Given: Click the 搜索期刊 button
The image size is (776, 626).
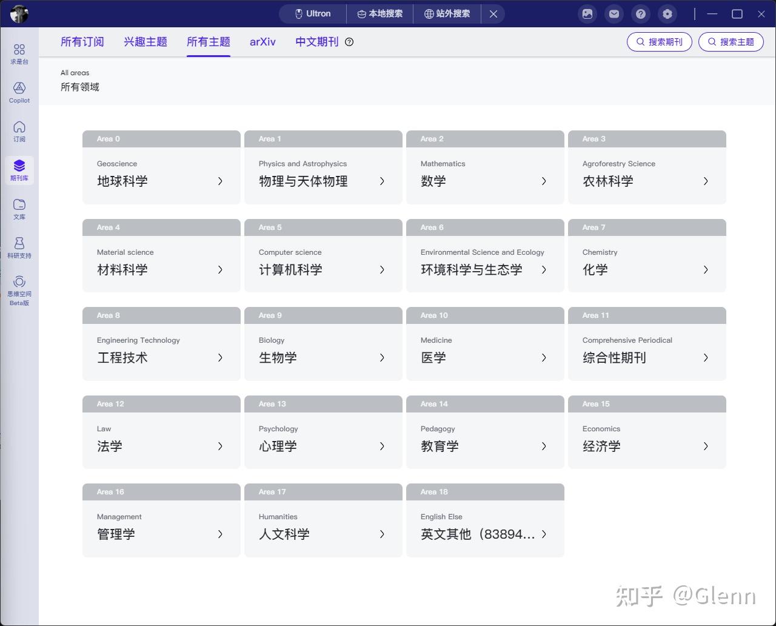Looking at the screenshot, I should click(659, 42).
